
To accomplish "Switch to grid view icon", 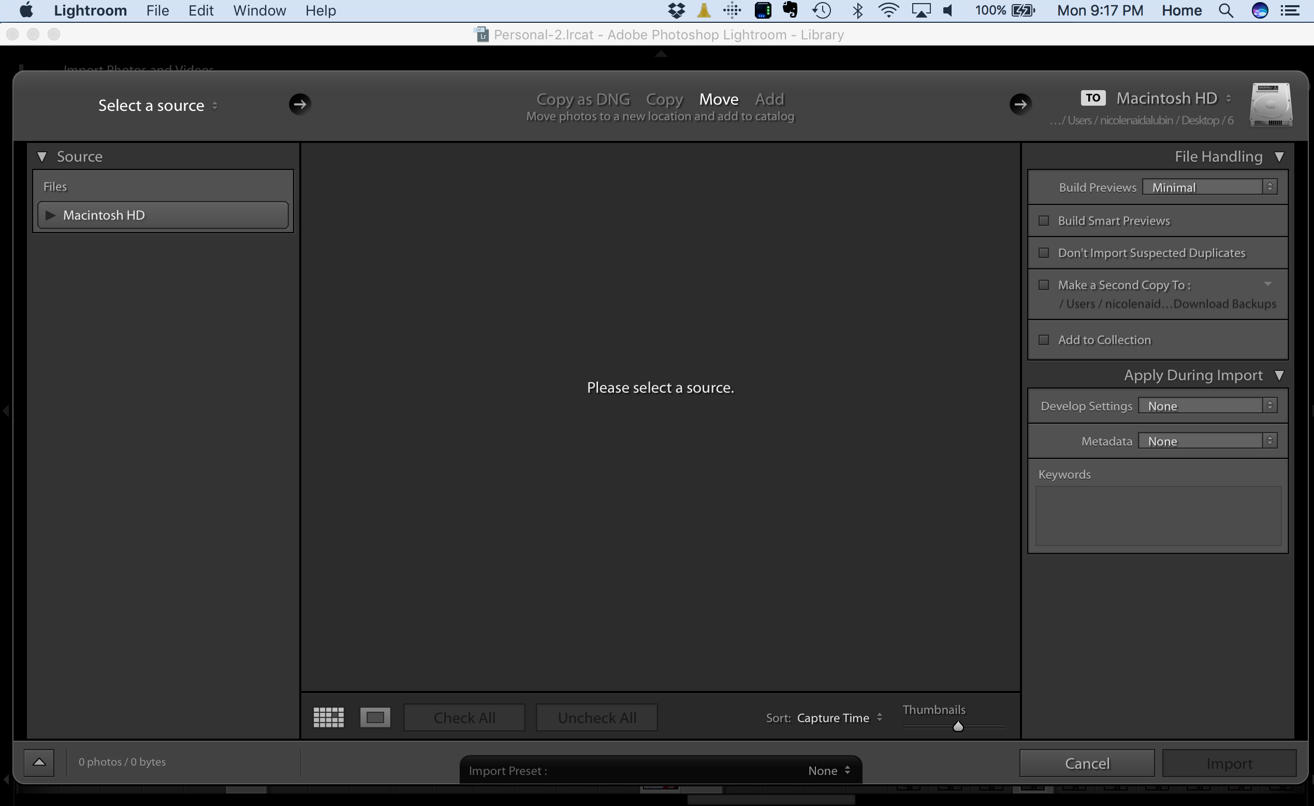I will [x=328, y=717].
